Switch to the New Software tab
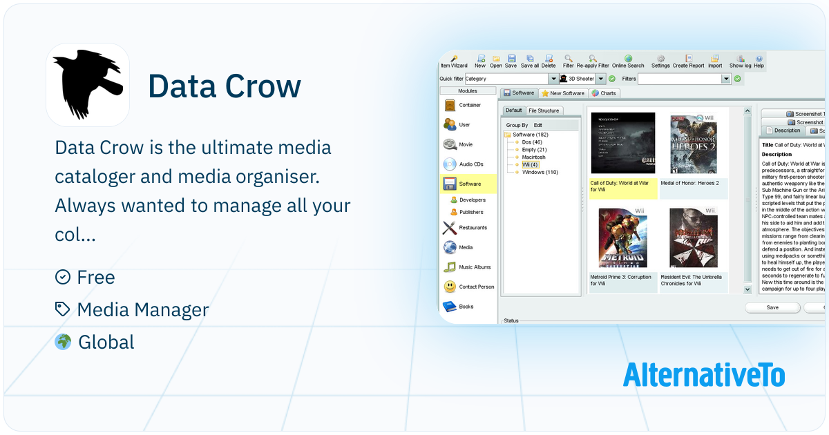The height and width of the screenshot is (435, 829). (x=563, y=93)
